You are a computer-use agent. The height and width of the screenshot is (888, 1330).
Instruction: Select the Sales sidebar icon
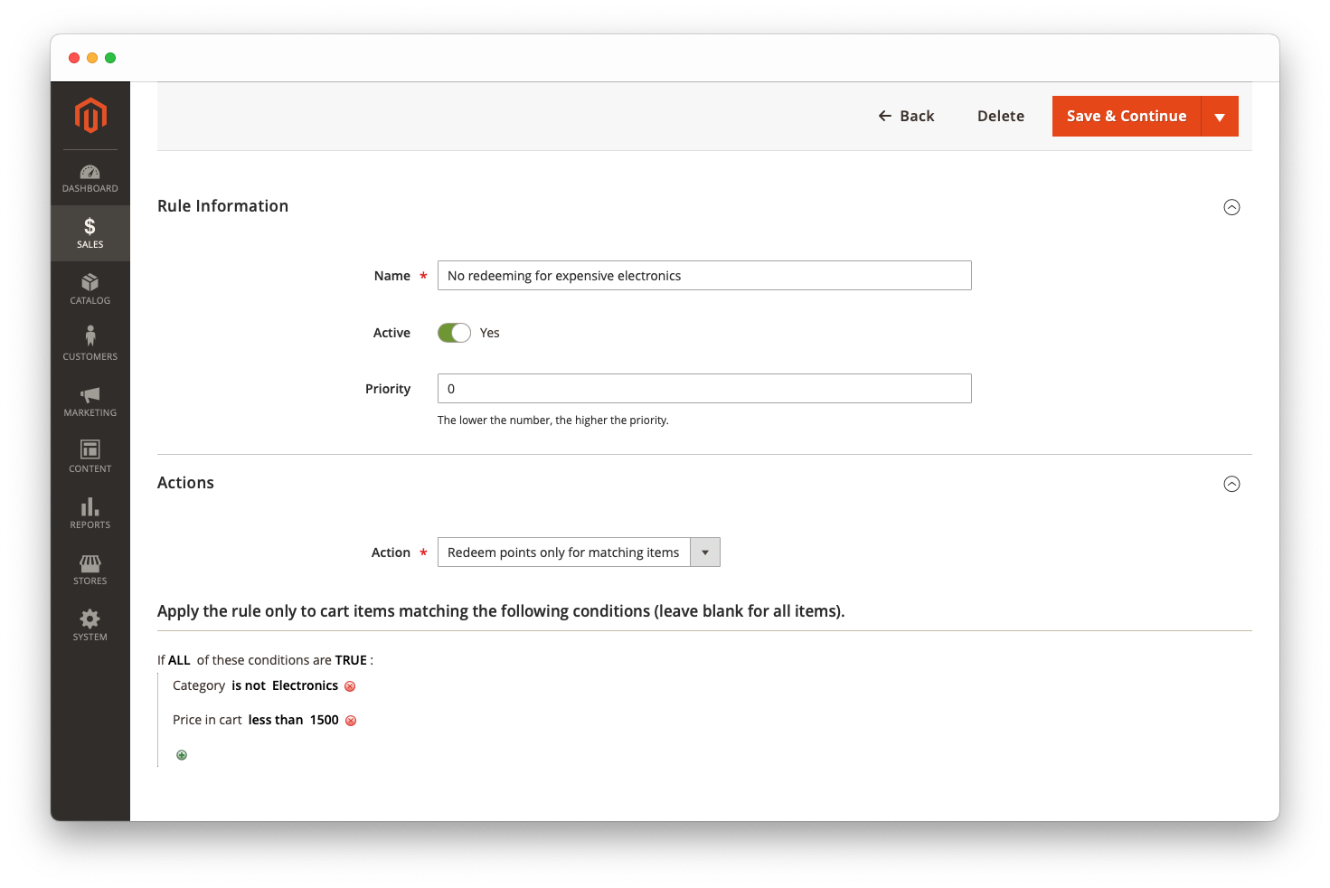coord(90,232)
